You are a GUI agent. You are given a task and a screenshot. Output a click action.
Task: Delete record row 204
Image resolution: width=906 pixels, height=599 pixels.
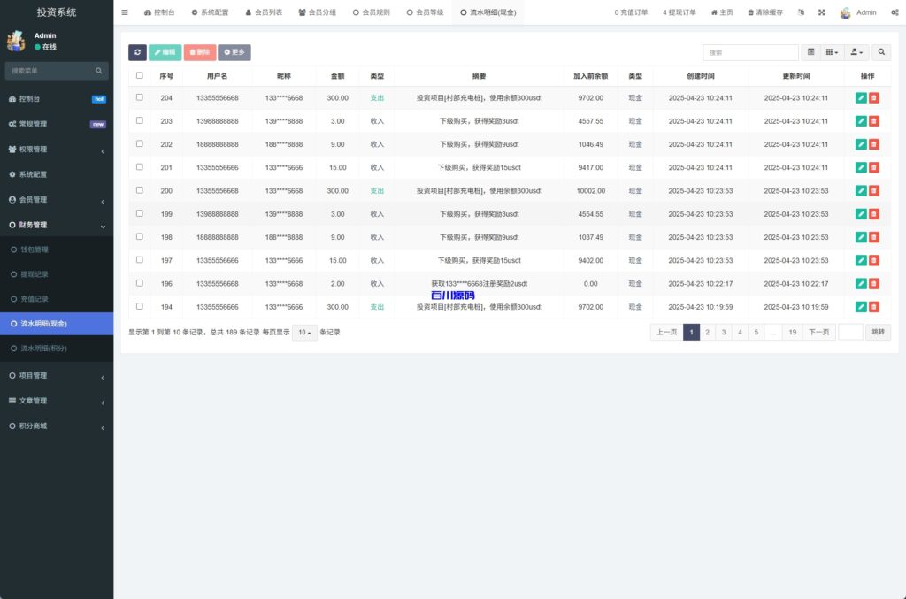(x=873, y=97)
